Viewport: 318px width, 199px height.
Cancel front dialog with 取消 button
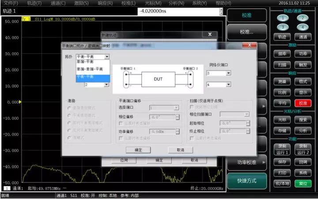(181, 150)
